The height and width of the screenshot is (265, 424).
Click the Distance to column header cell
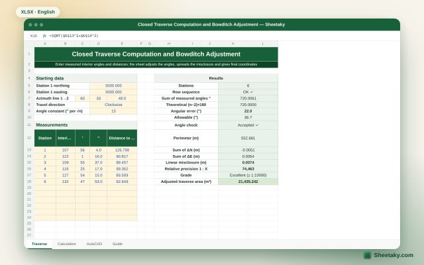(x=122, y=138)
